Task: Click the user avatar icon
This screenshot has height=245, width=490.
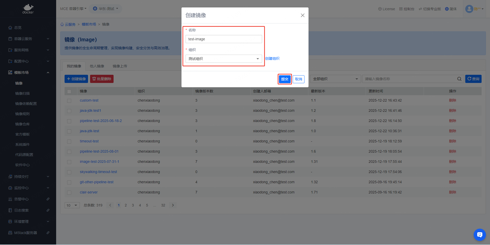Action: click(x=469, y=9)
